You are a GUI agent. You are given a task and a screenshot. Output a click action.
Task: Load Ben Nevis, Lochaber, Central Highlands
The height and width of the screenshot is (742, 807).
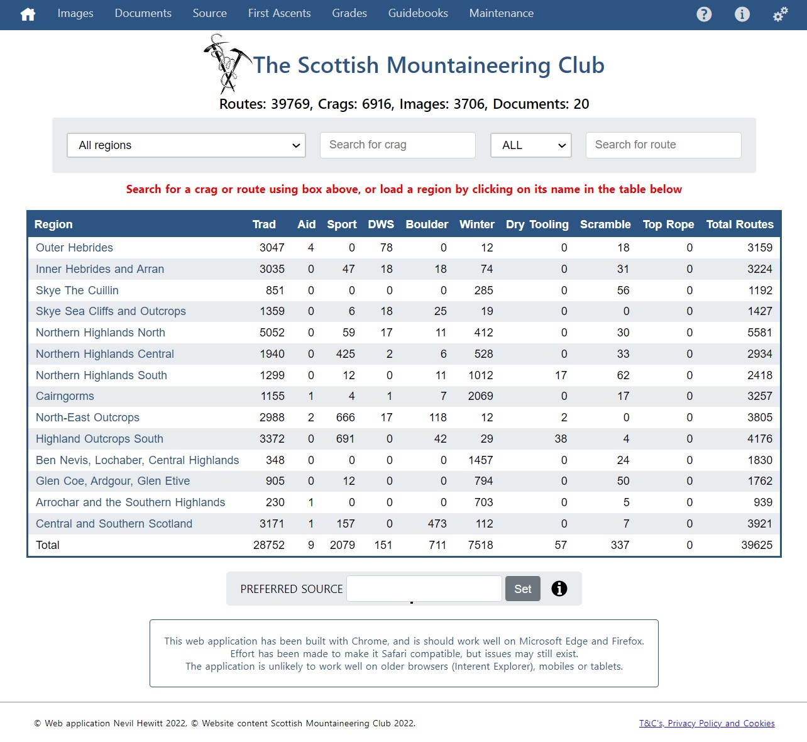(137, 460)
